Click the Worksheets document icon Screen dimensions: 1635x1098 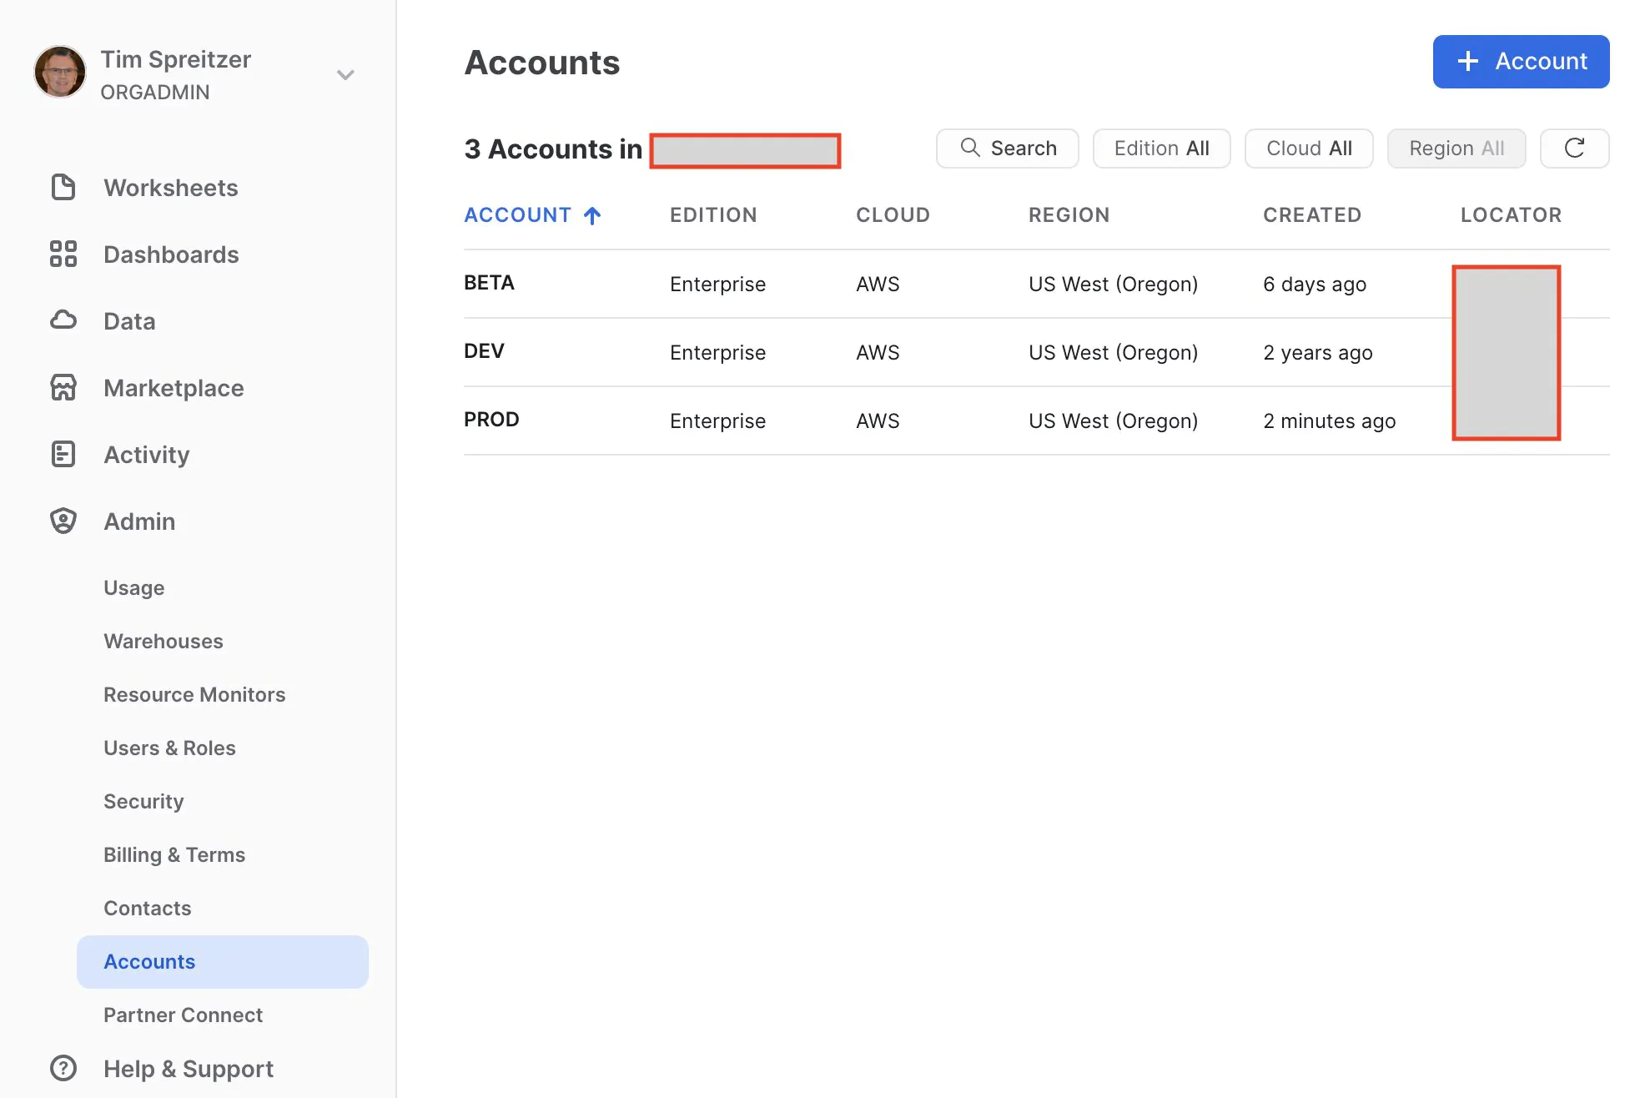[63, 188]
